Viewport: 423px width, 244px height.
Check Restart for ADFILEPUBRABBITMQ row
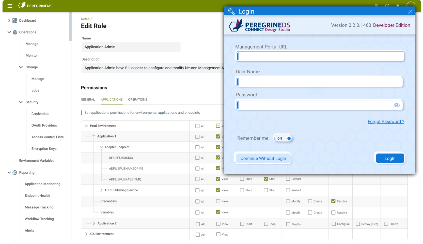click(x=288, y=179)
